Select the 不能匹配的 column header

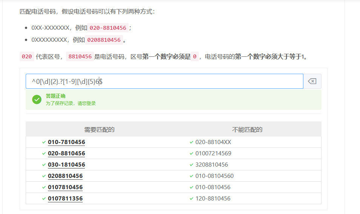[x=247, y=129]
